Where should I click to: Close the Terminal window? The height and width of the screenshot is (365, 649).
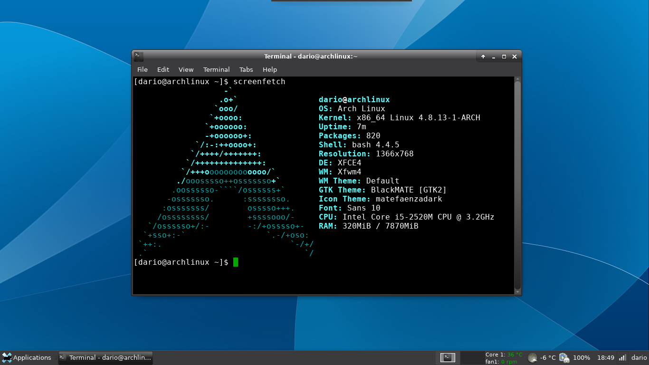point(515,57)
